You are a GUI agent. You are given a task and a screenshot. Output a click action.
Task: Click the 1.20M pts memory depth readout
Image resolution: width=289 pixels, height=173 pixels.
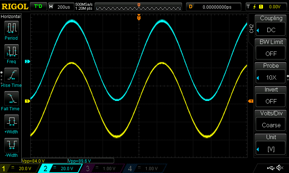coord(84,8)
